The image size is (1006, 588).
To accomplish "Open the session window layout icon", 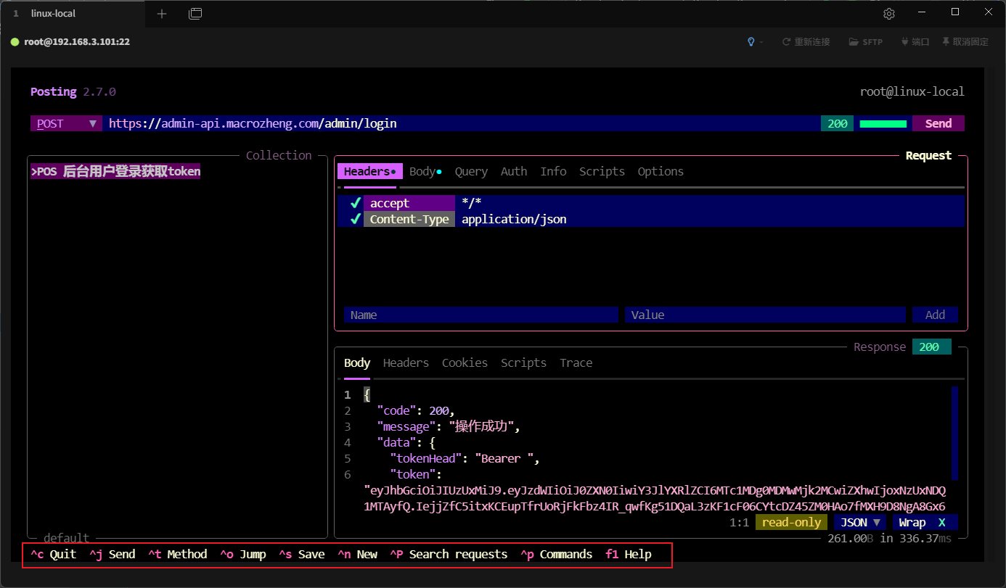I will pyautogui.click(x=195, y=14).
